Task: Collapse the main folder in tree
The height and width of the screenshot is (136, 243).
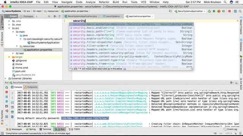Action: (x=13, y=32)
